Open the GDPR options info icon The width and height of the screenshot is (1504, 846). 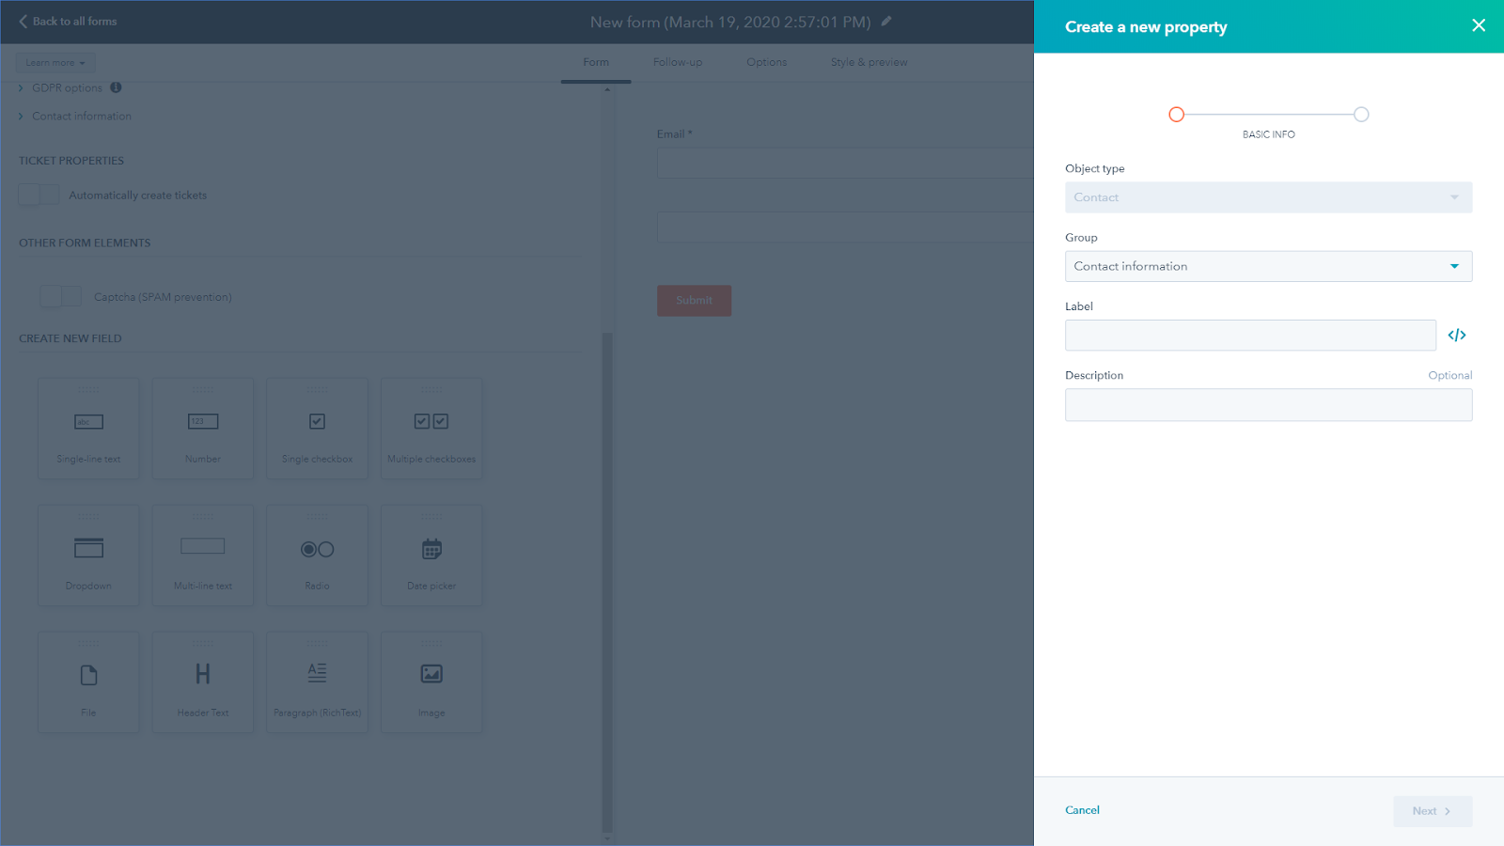(x=116, y=87)
